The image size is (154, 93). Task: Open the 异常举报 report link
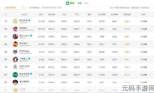[x=145, y=8]
